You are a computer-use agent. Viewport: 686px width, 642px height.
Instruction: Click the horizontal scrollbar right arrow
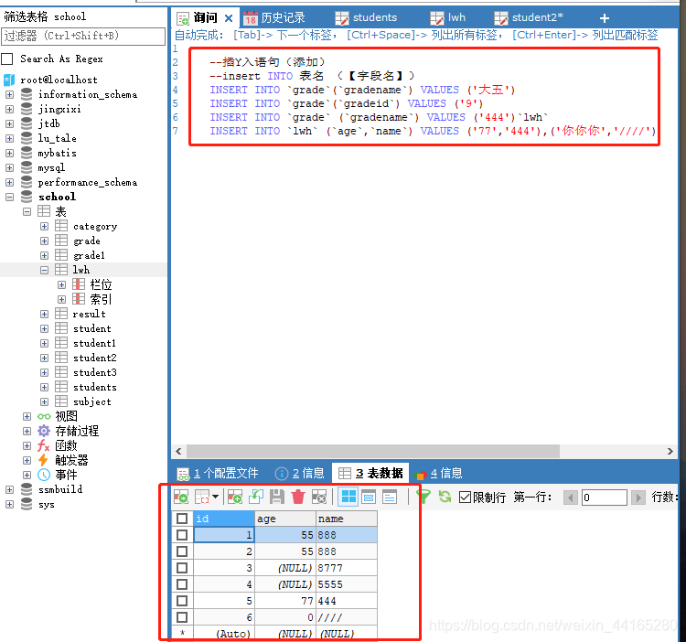coord(670,451)
